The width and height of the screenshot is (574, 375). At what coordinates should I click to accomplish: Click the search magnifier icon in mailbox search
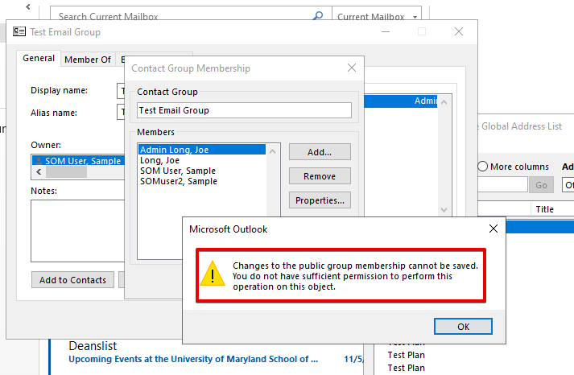(319, 16)
